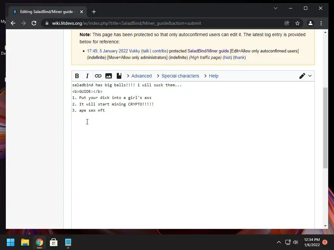Viewport: 334px width, 250px height.
Task: Share this page via address bar icon
Action: 287,23
